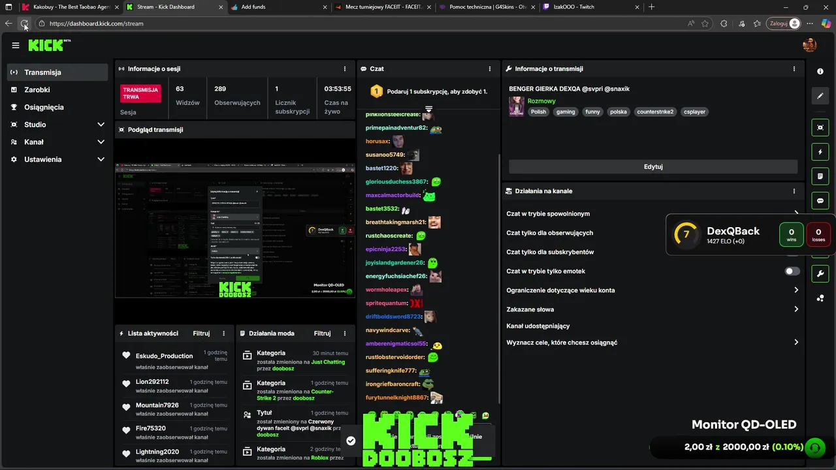Open the kebab menu in the Czat panel

pyautogui.click(x=490, y=69)
